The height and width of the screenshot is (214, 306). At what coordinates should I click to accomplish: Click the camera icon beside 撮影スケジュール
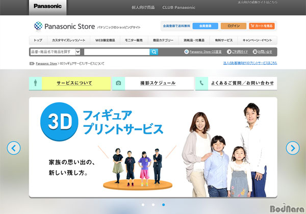pyautogui.click(x=118, y=83)
